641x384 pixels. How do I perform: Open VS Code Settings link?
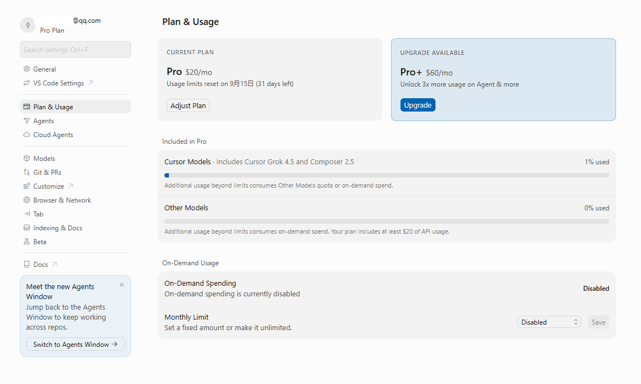76,83
